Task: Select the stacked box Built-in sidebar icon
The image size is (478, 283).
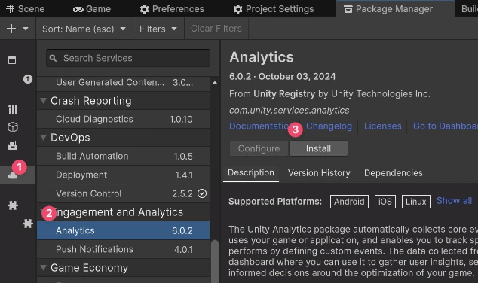Action: (x=13, y=145)
